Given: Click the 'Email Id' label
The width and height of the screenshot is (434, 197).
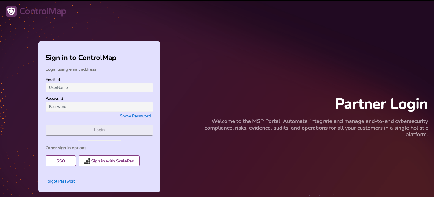Looking at the screenshot, I should [x=53, y=80].
